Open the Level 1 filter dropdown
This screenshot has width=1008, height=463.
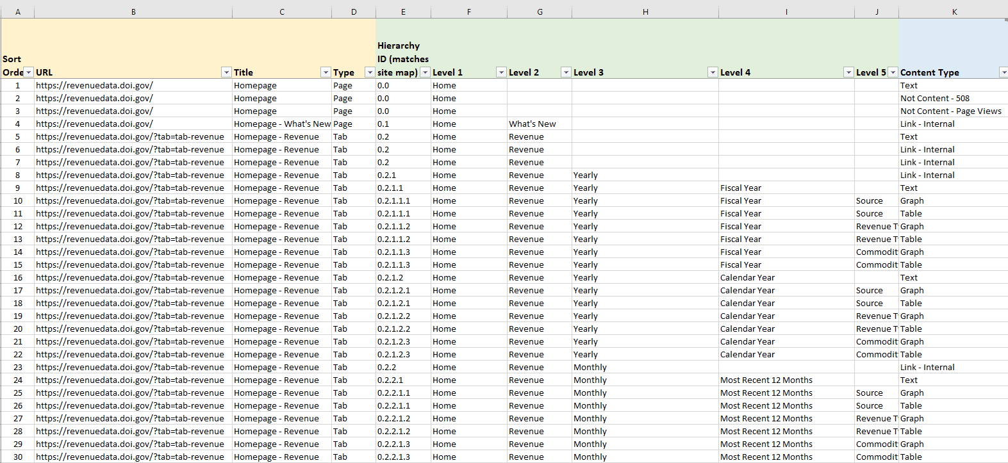click(501, 72)
